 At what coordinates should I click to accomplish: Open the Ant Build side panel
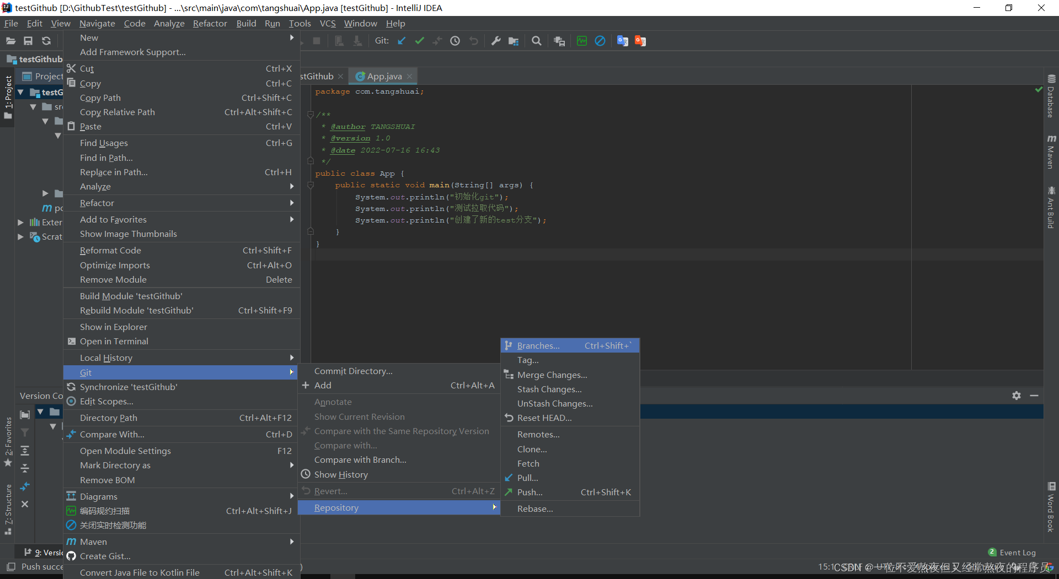pos(1051,208)
